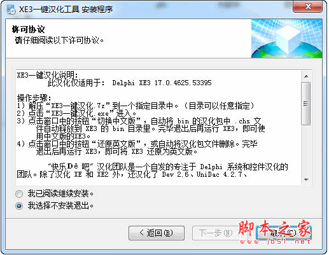The width and height of the screenshot is (329, 255).
Task: Click the 下一步(N) next button
Action: 216,233
